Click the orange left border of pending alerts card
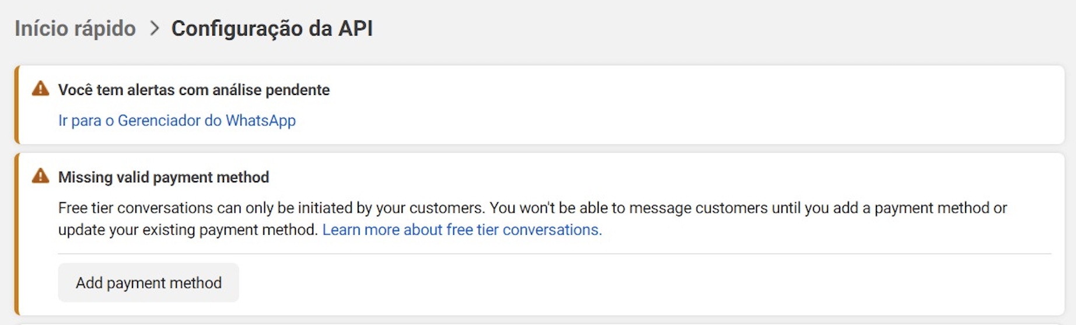This screenshot has height=325, width=1076. (x=17, y=105)
